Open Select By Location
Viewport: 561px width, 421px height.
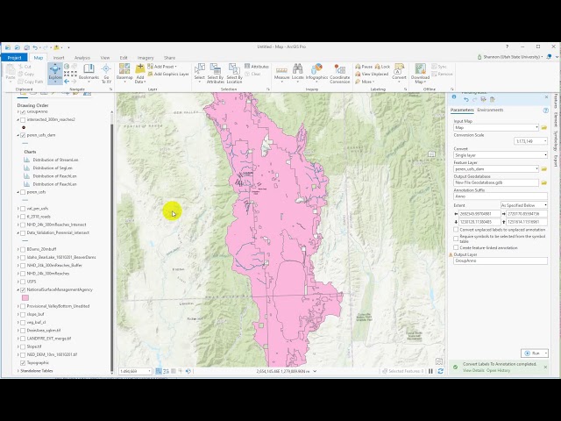234,73
